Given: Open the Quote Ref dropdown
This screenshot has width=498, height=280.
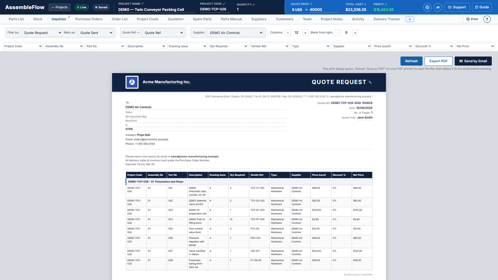Looking at the screenshot, I should (x=162, y=33).
